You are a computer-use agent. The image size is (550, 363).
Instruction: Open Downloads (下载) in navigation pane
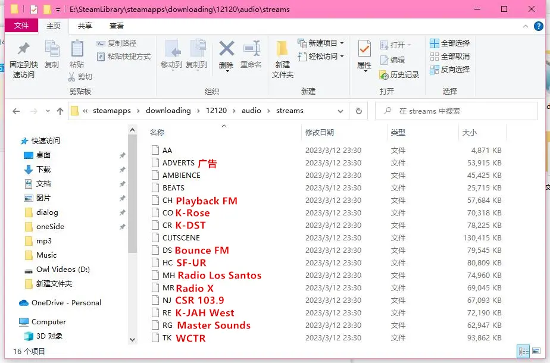pyautogui.click(x=37, y=170)
